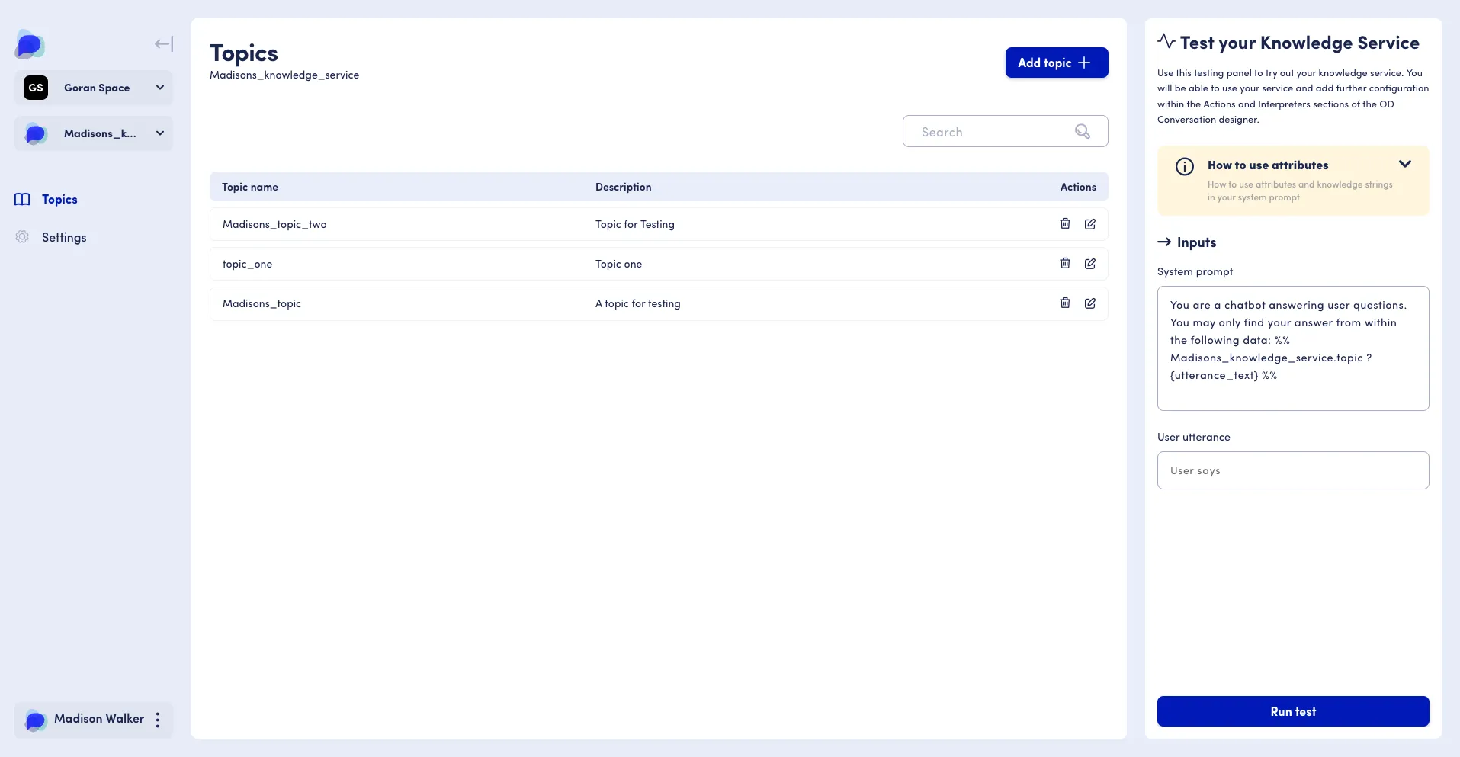Click the Madisons_k... service avatar icon
This screenshot has width=1460, height=757.
coord(36,133)
